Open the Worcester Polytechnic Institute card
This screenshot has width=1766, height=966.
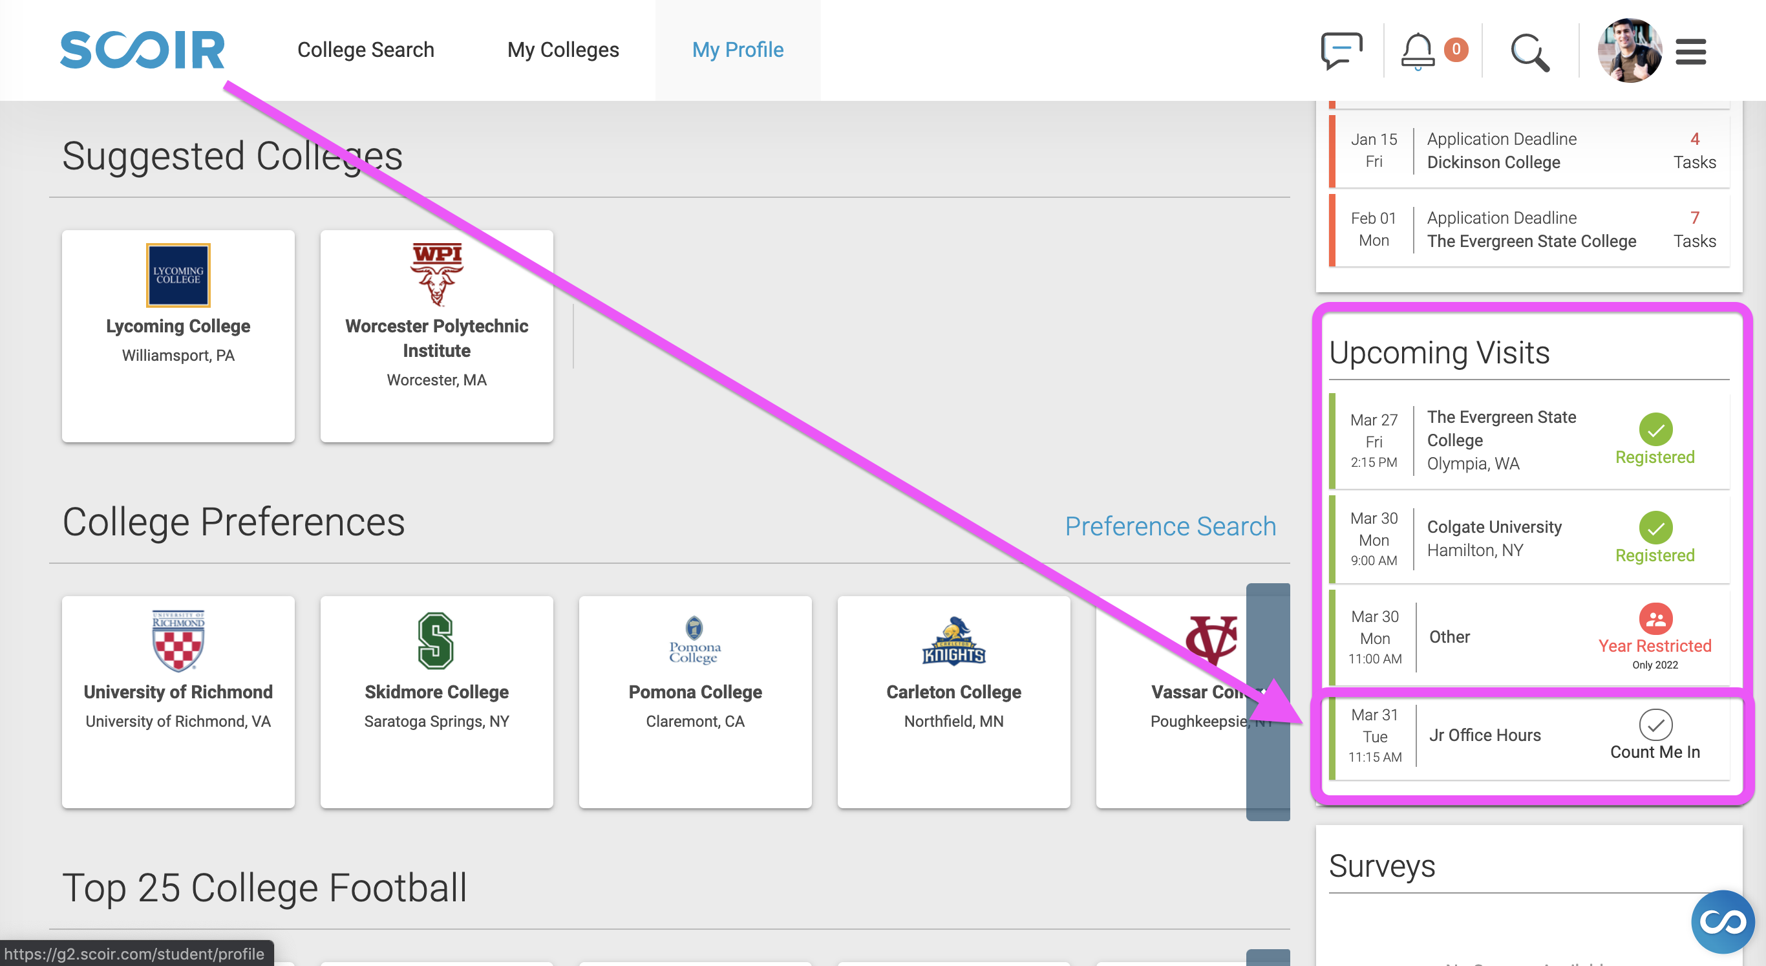click(x=437, y=336)
